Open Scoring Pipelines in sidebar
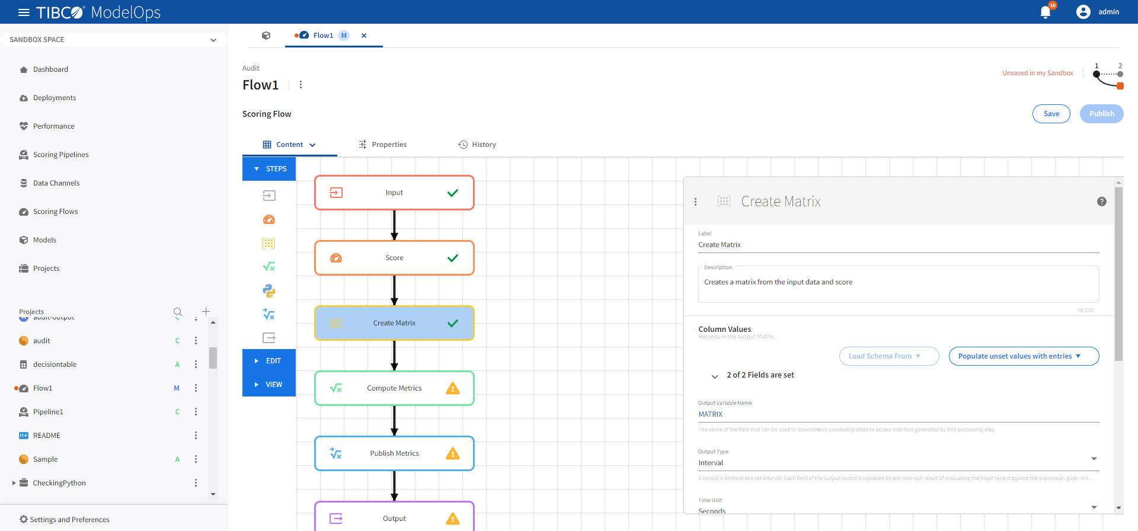The width and height of the screenshot is (1138, 531). tap(60, 155)
